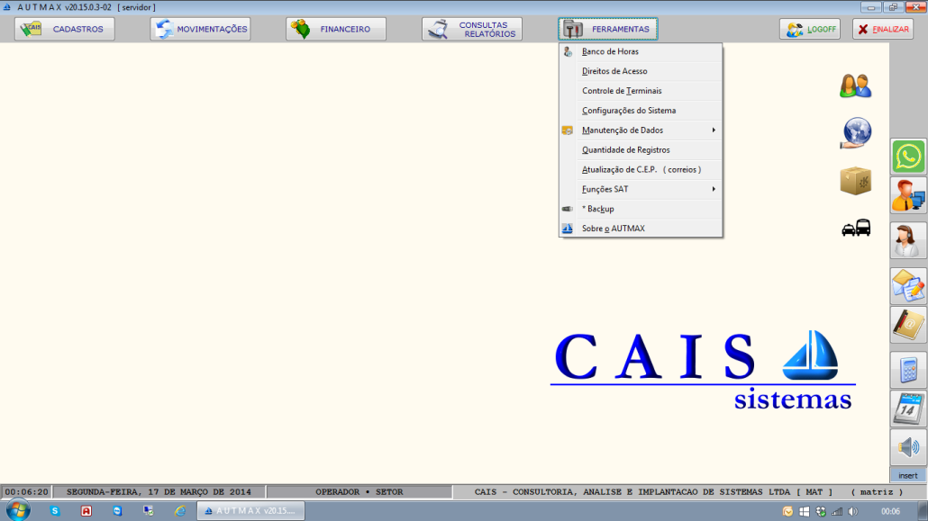The image size is (928, 521).
Task: Open Sobre o AUTMAX
Action: tap(641, 229)
